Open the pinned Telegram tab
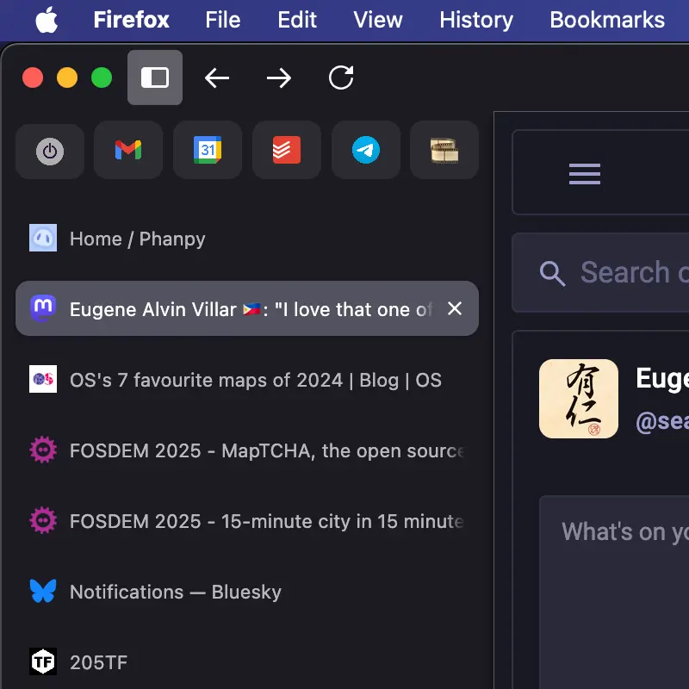Image resolution: width=689 pixels, height=689 pixels. 365,152
